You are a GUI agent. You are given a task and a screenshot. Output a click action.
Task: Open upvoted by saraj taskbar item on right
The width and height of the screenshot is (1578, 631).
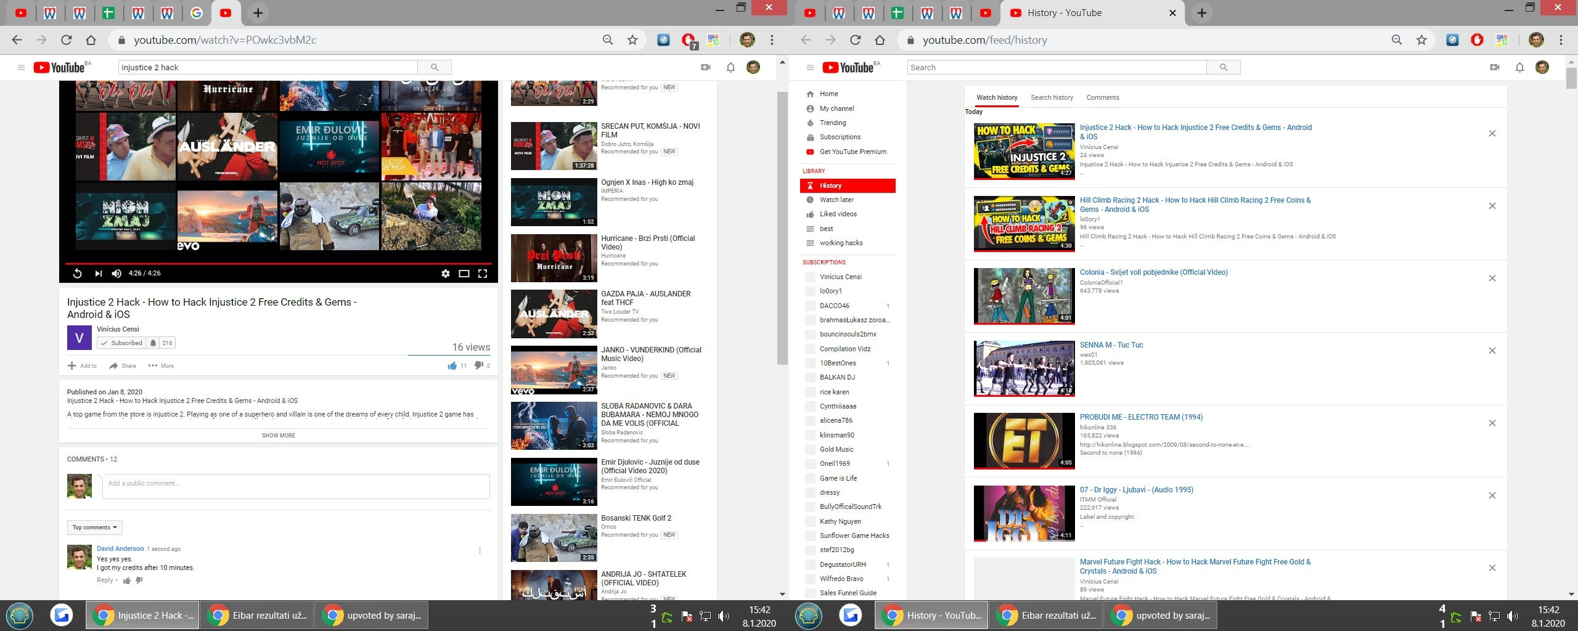click(x=1159, y=615)
